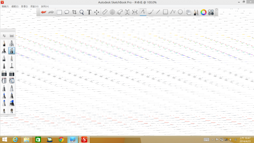Select the rectangular marquee selection tool

(x=59, y=12)
